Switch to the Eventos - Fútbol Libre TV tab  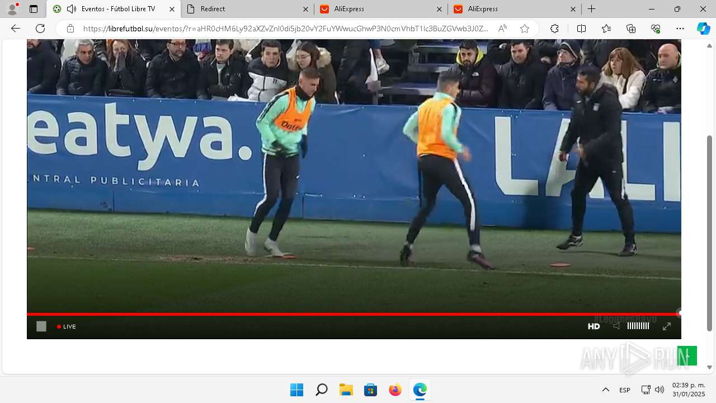pos(114,9)
